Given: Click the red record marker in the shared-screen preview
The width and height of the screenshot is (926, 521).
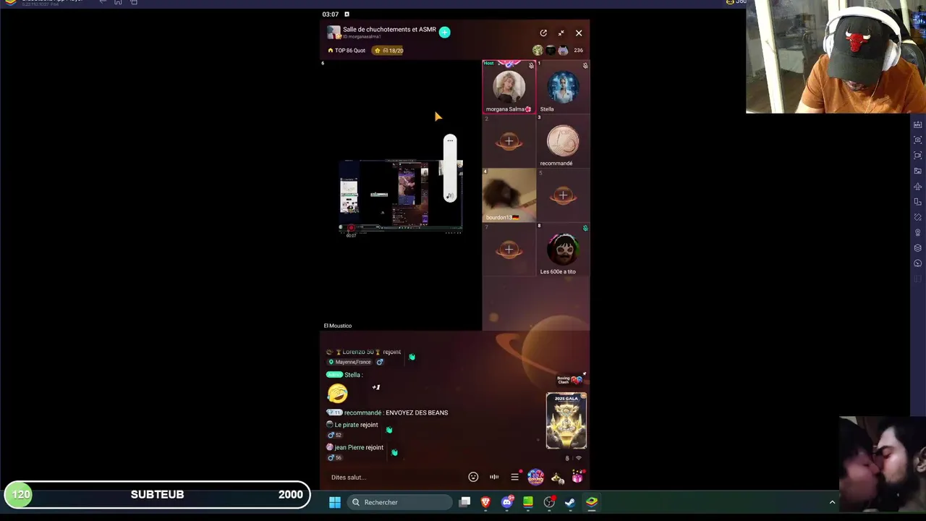Looking at the screenshot, I should click(351, 228).
